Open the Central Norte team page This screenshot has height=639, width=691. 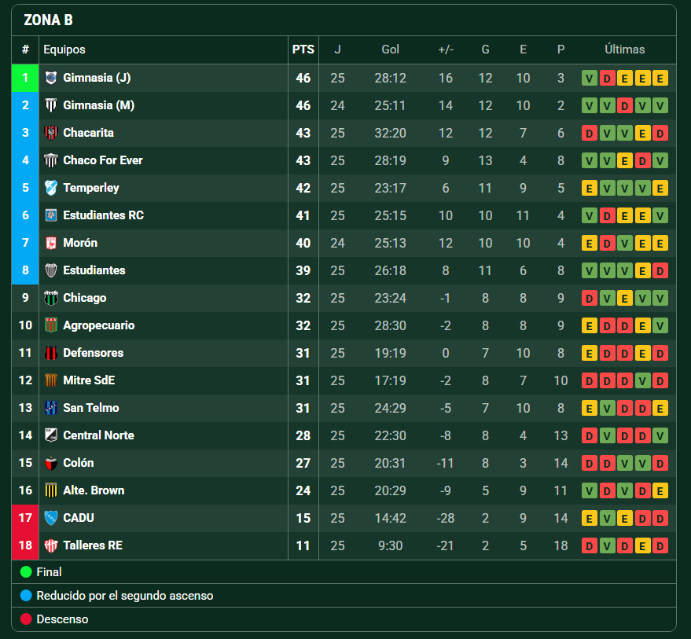coord(98,435)
